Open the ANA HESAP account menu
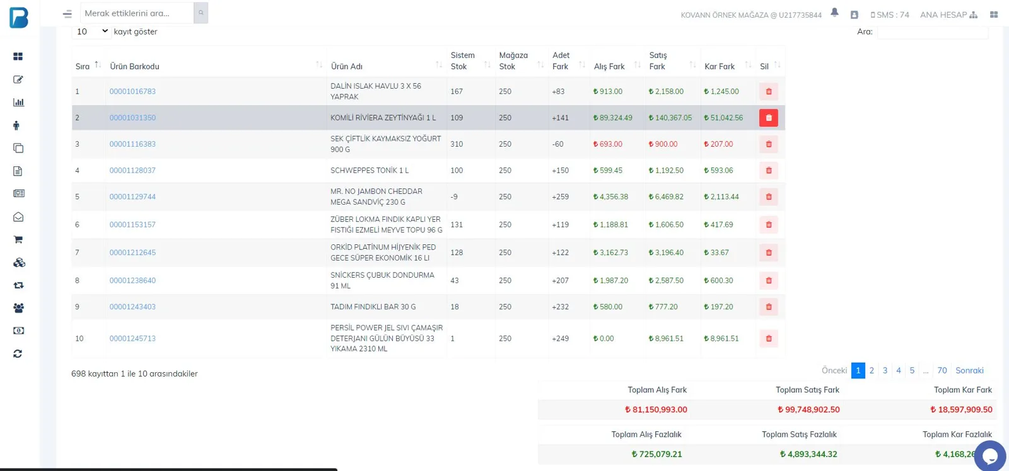This screenshot has width=1009, height=471. point(948,14)
